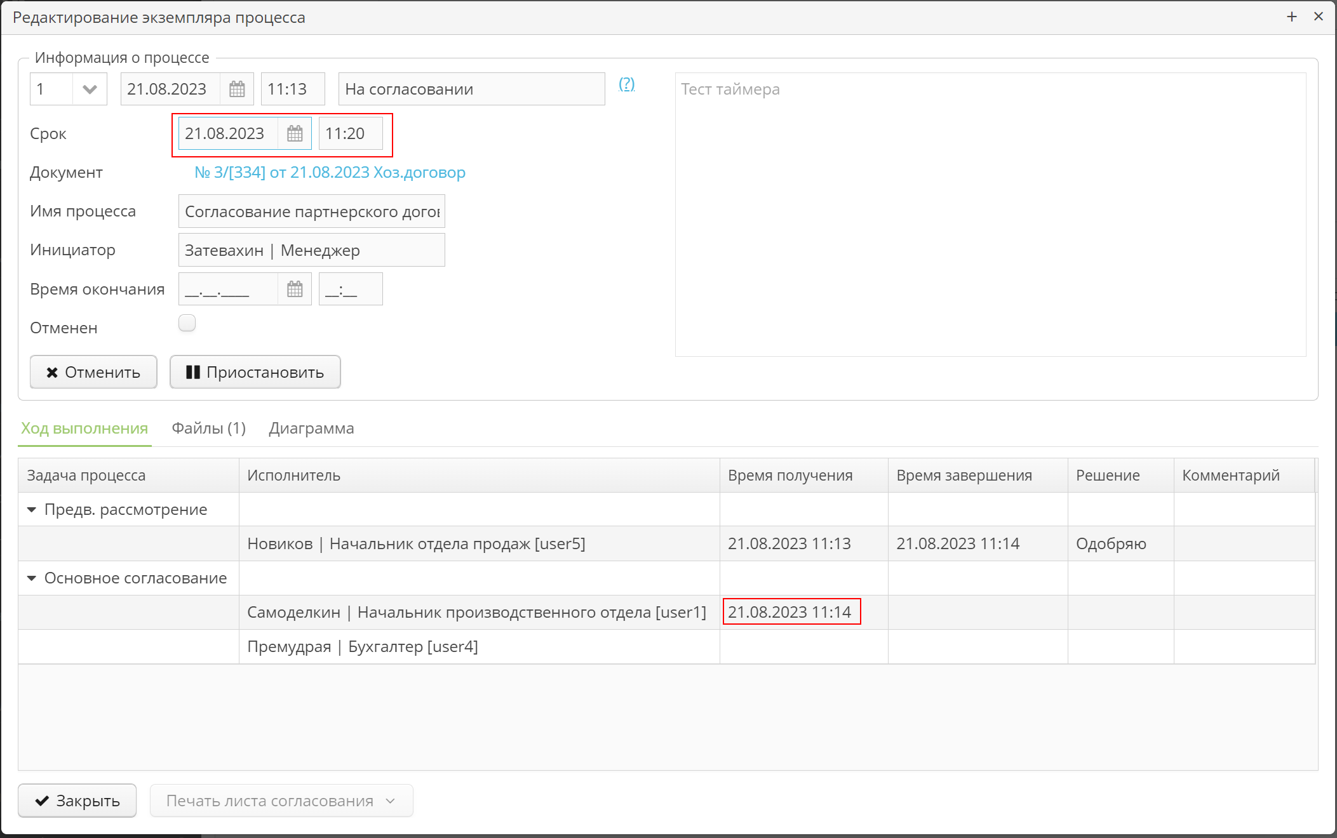The image size is (1337, 838).
Task: Open calendar picker next to Срок date
Action: click(x=295, y=133)
